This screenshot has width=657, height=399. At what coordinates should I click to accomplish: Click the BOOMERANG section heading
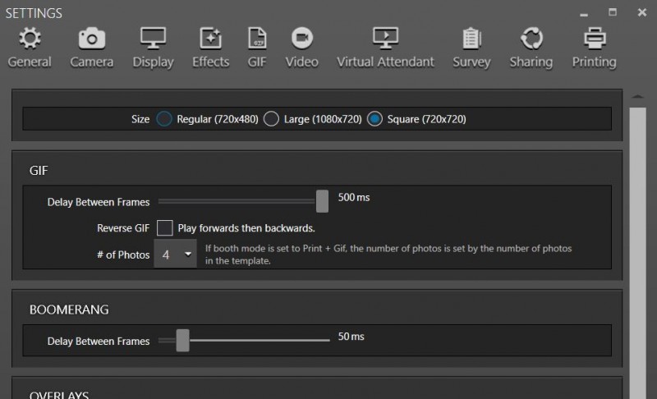[69, 310]
